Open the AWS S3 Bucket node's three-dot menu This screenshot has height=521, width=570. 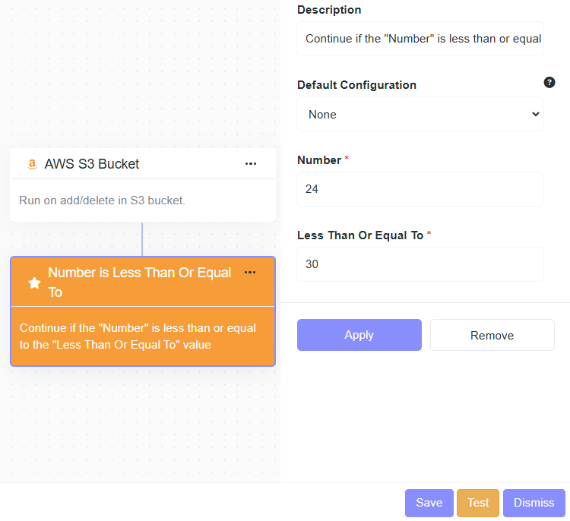[x=251, y=164]
